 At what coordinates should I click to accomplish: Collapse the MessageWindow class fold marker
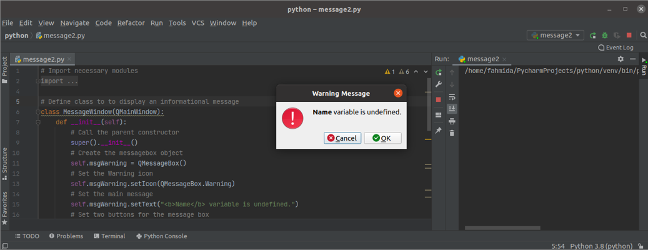tap(38, 112)
